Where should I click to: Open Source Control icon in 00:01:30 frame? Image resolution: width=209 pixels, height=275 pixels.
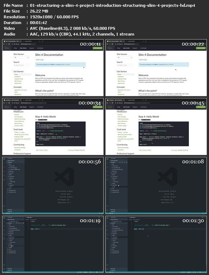[108, 226]
